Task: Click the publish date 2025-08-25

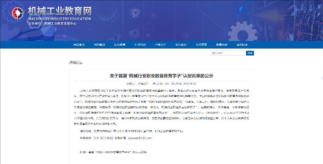Action: [190, 84]
